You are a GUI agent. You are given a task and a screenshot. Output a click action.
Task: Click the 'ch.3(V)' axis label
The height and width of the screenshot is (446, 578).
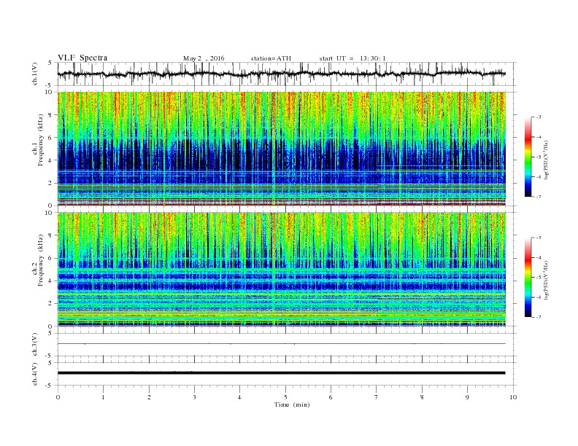click(x=35, y=345)
